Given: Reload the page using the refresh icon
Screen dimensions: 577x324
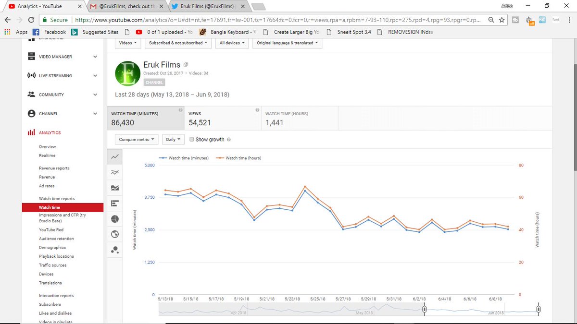Looking at the screenshot, I should 31,20.
